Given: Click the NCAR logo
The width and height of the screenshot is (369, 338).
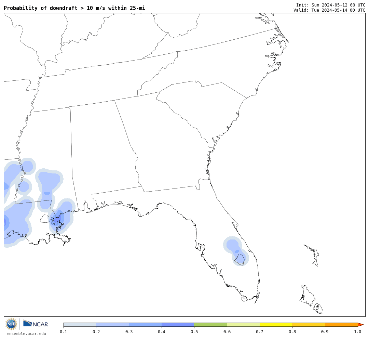Looking at the screenshot, I should click(x=36, y=324).
